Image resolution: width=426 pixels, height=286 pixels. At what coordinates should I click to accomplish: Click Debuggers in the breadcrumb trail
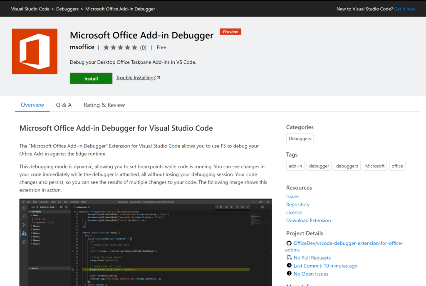tap(67, 8)
